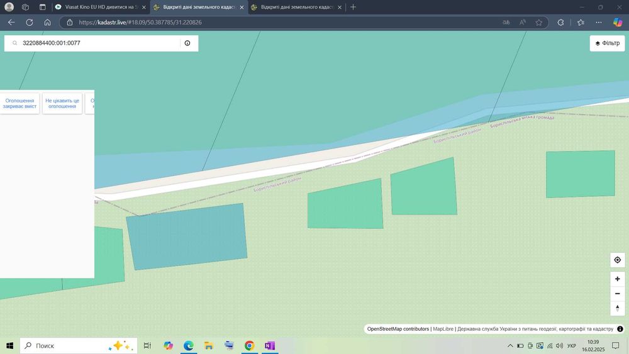
Task: Click the map attribution info icon
Action: pyautogui.click(x=620, y=329)
